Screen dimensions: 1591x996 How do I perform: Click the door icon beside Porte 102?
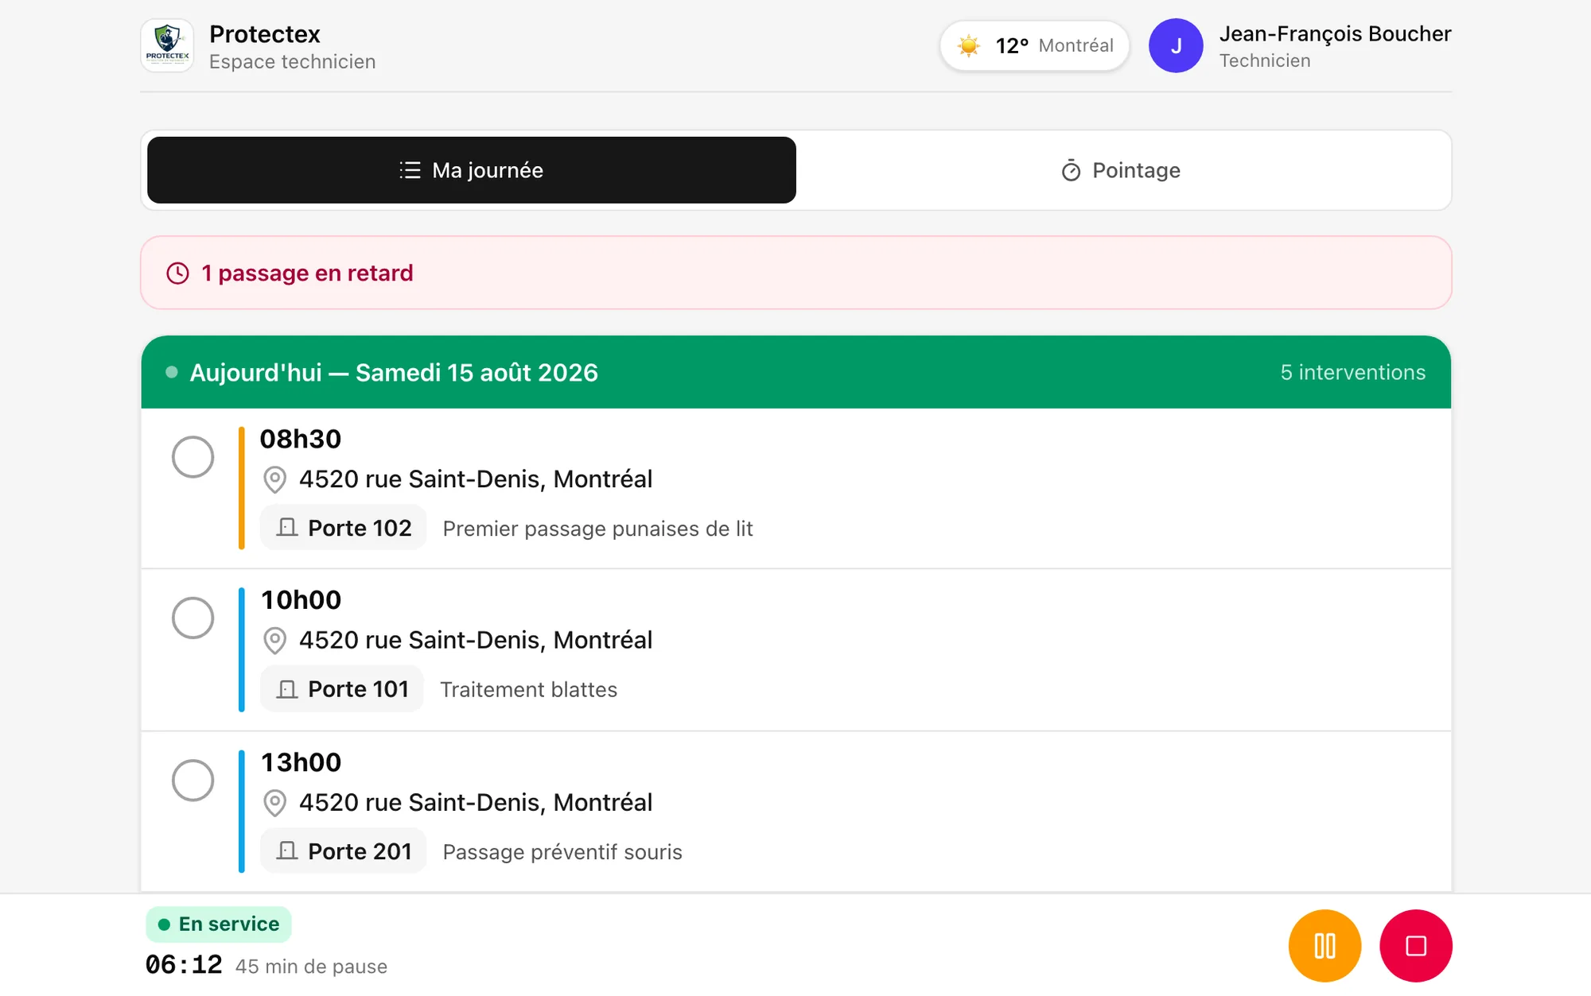(287, 528)
